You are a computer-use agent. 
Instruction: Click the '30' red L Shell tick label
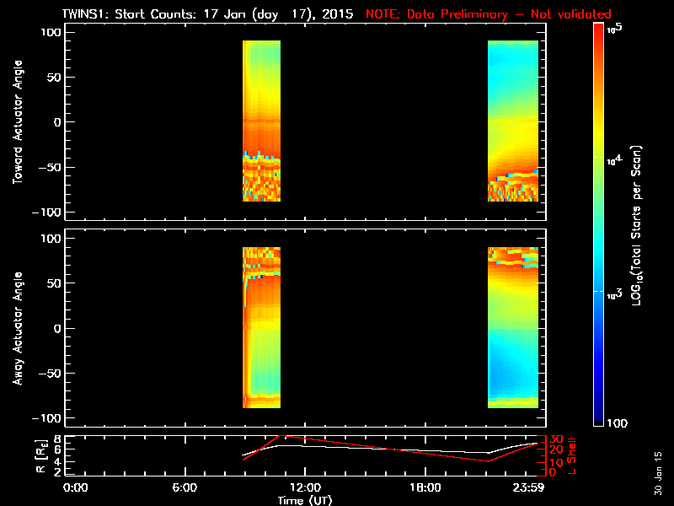[556, 439]
